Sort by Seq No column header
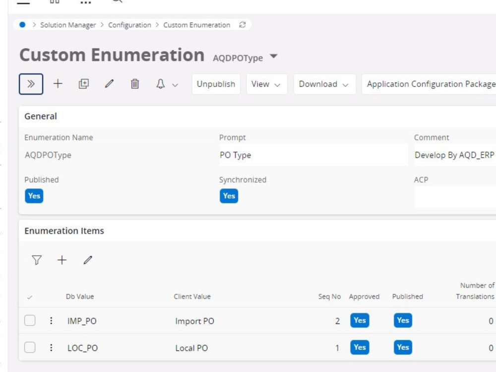This screenshot has height=372, width=496. [329, 297]
